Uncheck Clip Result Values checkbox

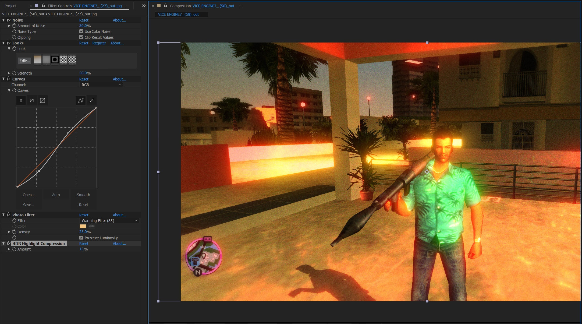coord(81,37)
